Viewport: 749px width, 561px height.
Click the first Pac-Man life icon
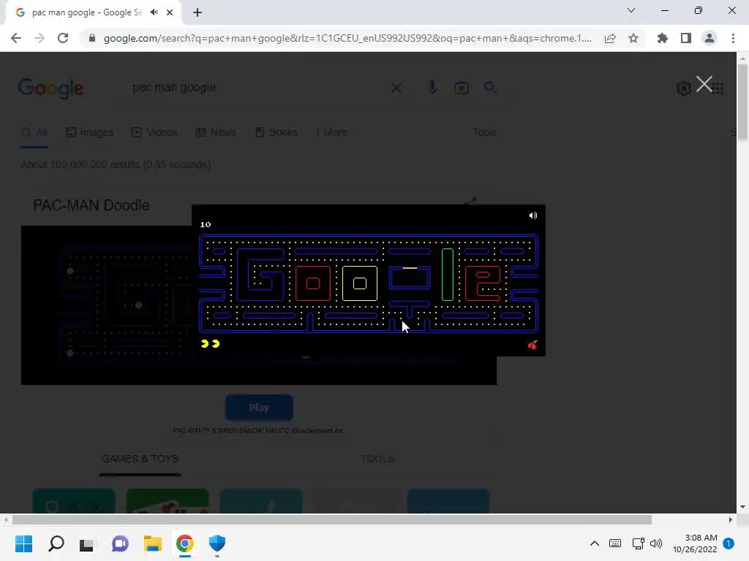(205, 343)
